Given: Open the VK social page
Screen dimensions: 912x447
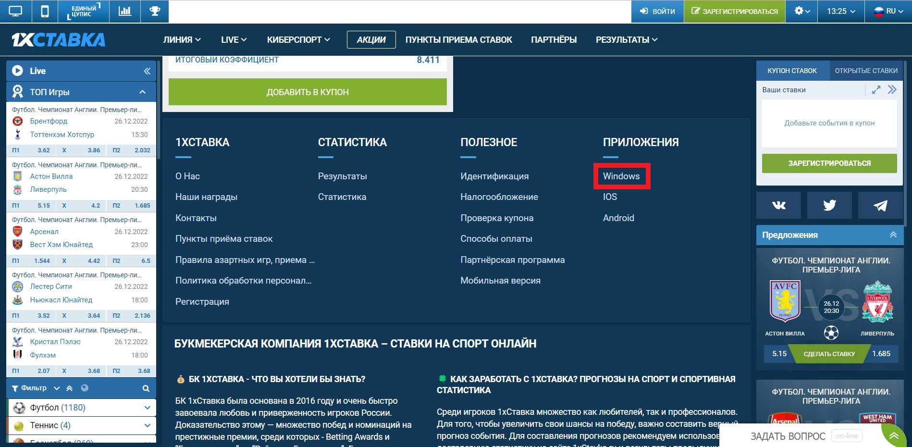Looking at the screenshot, I should (778, 205).
